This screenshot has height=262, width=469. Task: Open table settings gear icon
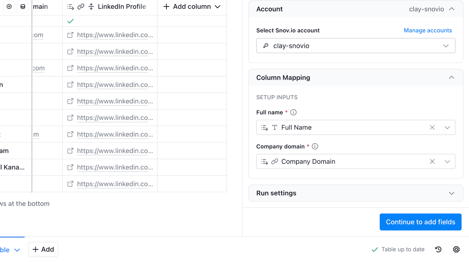click(x=456, y=249)
